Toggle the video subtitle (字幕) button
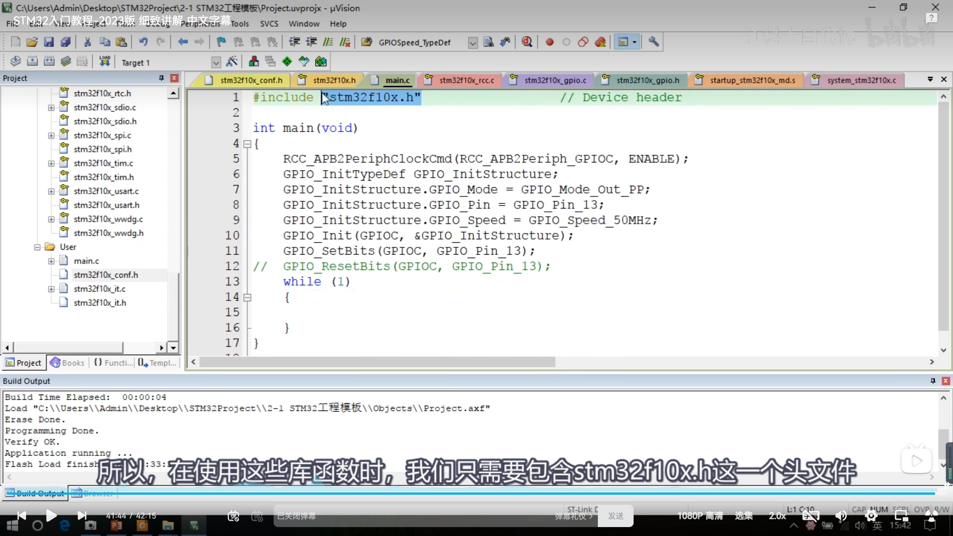Screen dimensions: 953x536 [810, 516]
